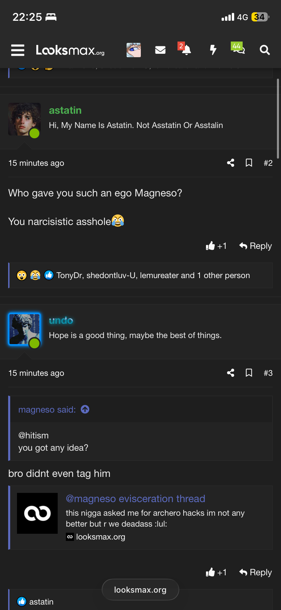Open post number #2 permalink
This screenshot has width=281, height=610.
268,163
